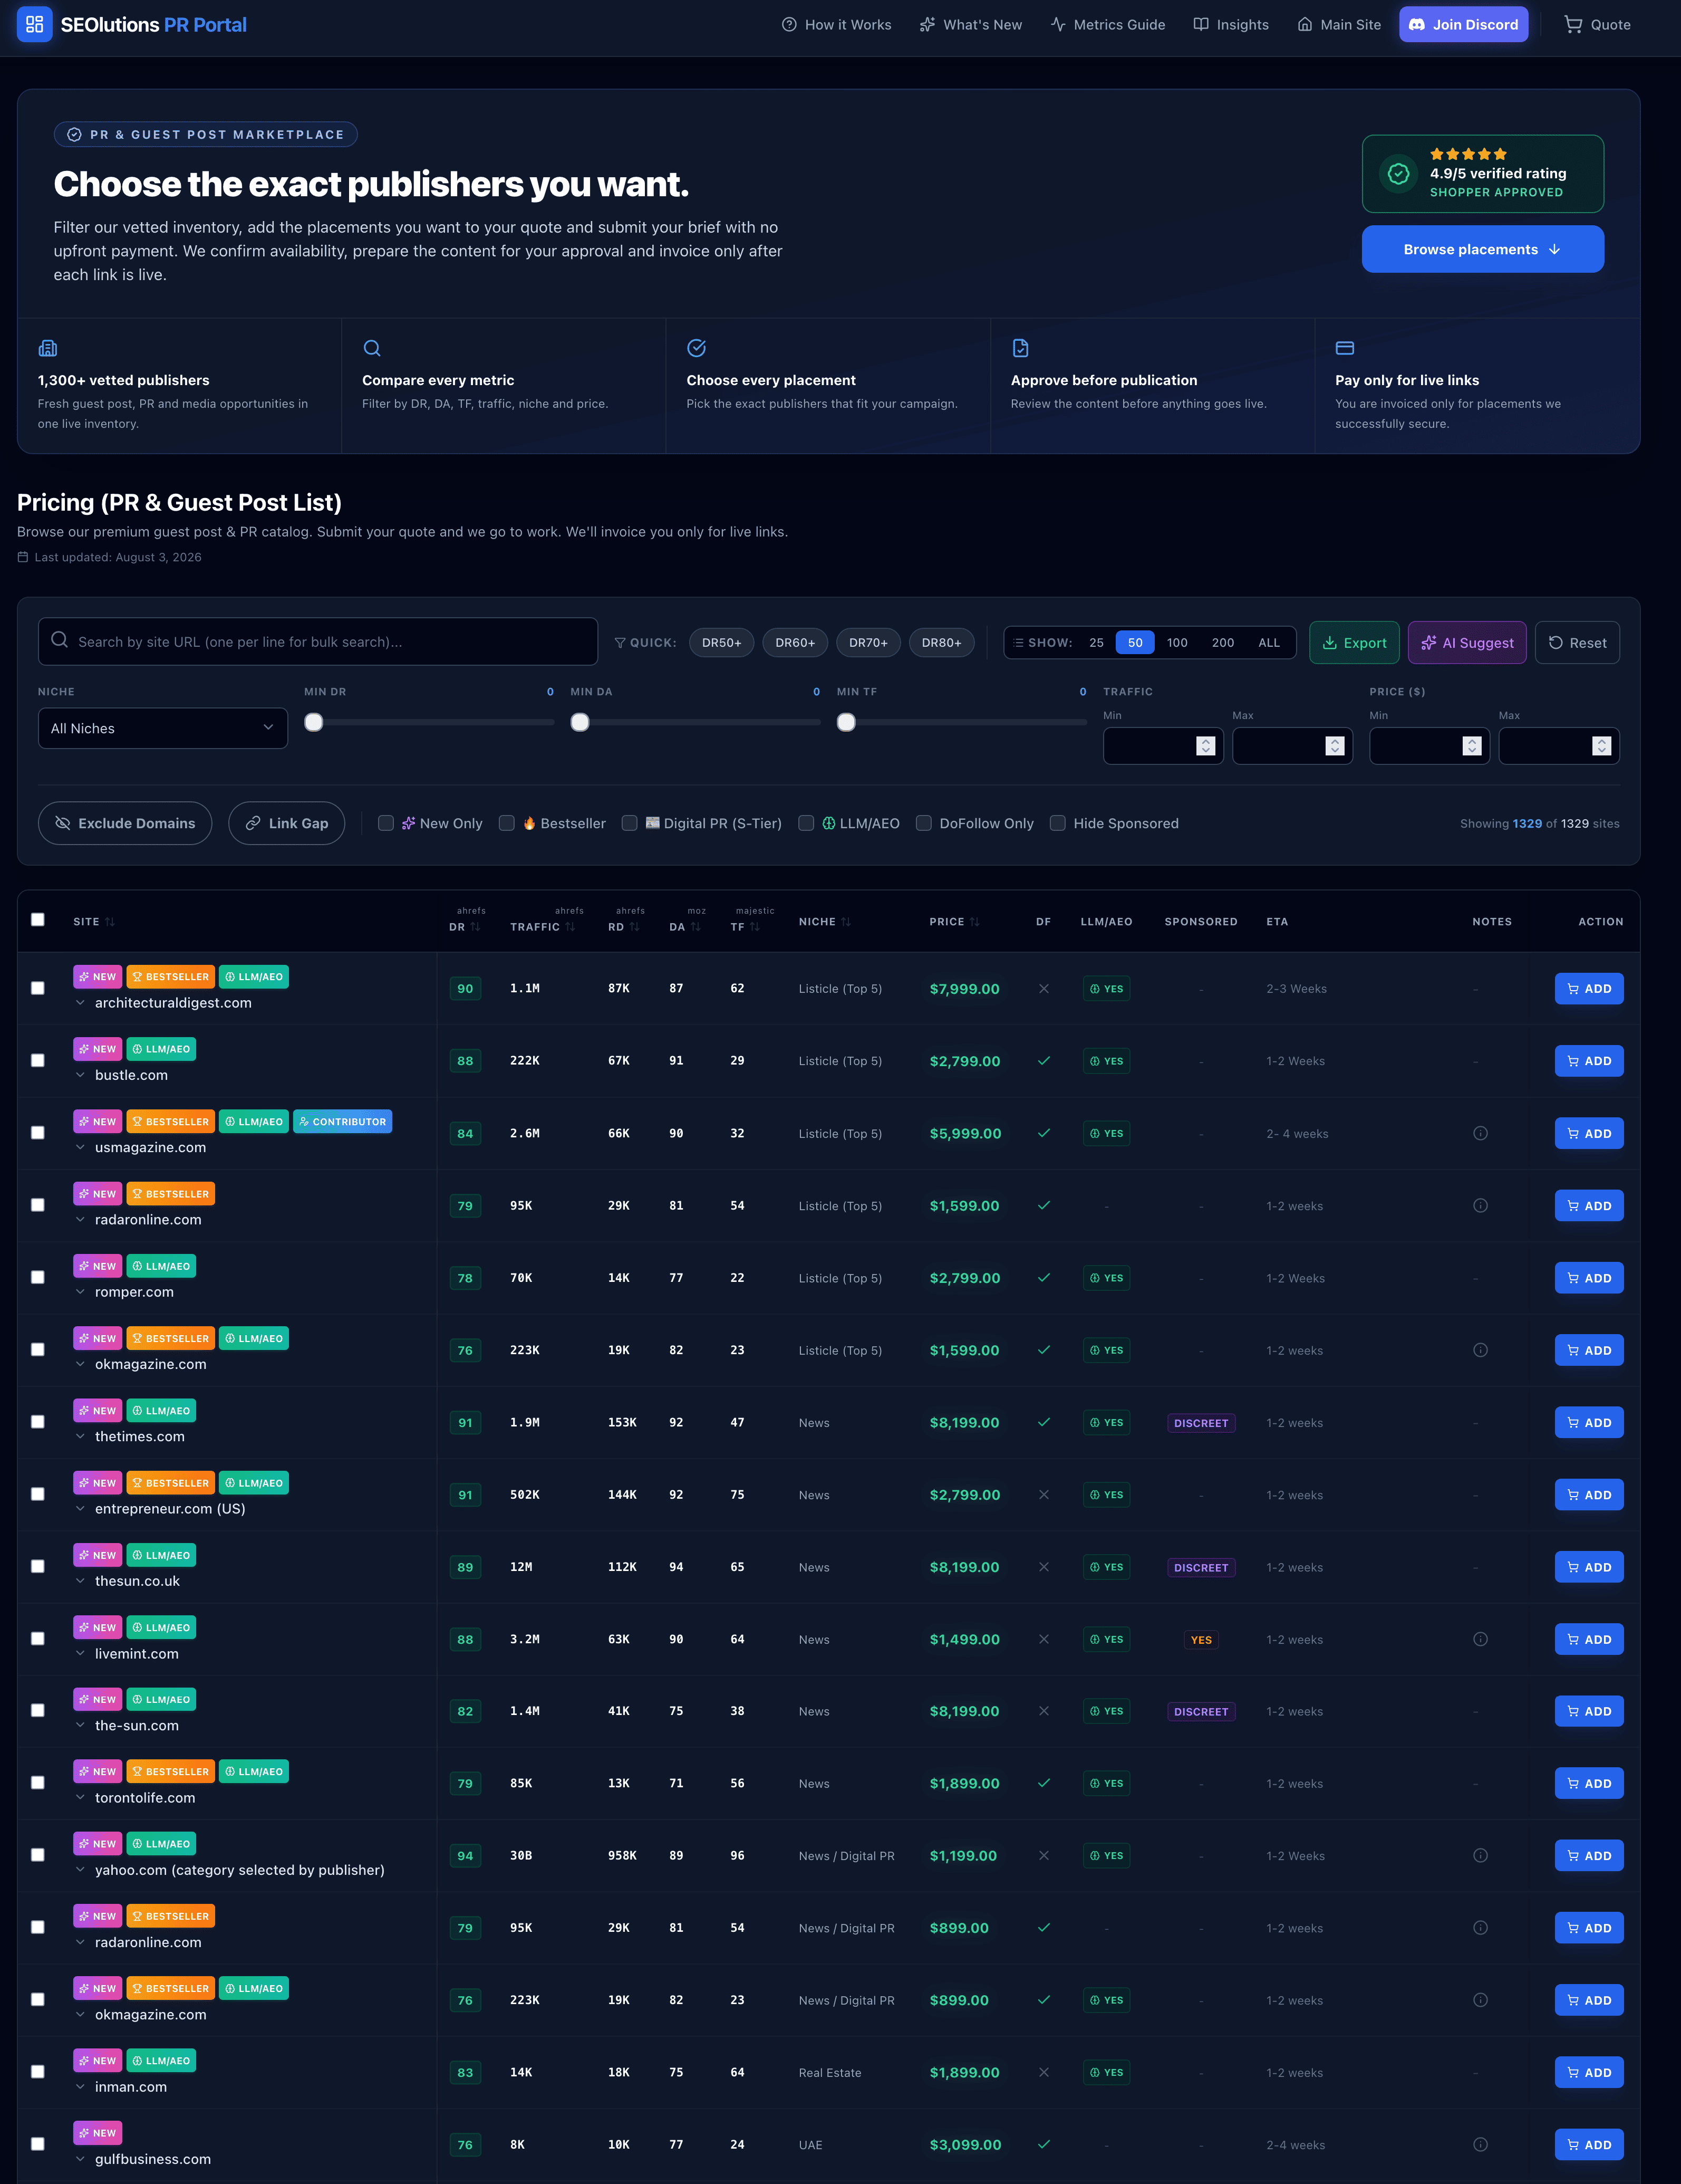
Task: Add gulfbusiness.com to the quote
Action: coord(1589,2144)
